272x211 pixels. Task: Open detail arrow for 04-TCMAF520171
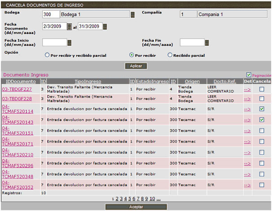click(247, 142)
